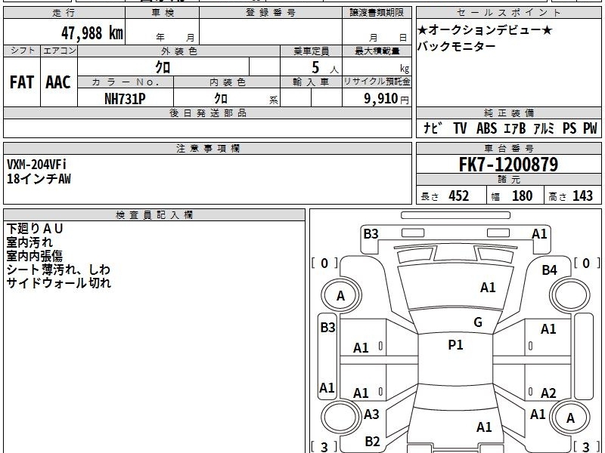
Task: Click ナビ in the 純正装備 row
Action: pyautogui.click(x=433, y=128)
